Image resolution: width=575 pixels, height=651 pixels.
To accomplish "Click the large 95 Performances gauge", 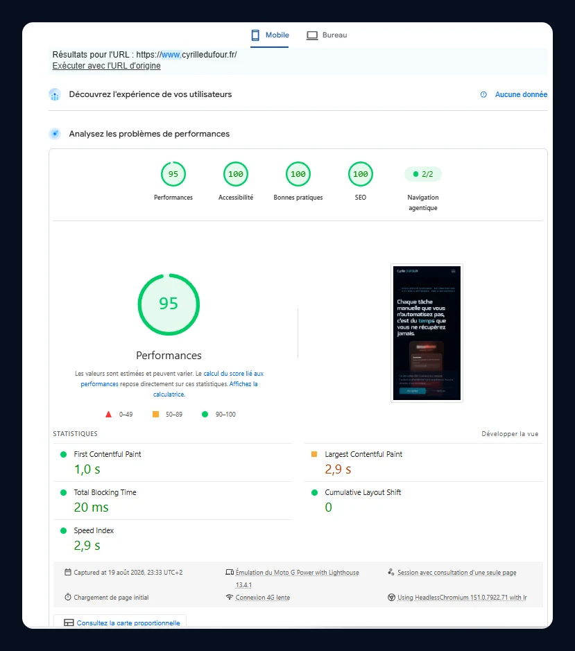I will coord(169,304).
